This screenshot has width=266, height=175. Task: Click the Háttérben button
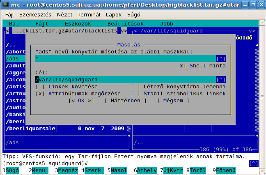(125, 100)
